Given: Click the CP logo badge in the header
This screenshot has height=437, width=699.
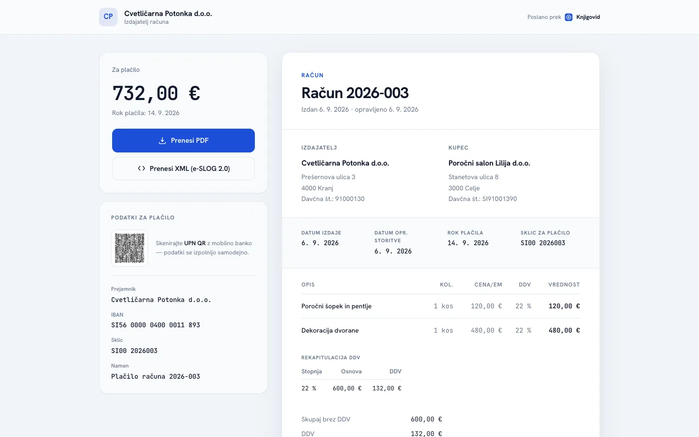Looking at the screenshot, I should coord(108,17).
